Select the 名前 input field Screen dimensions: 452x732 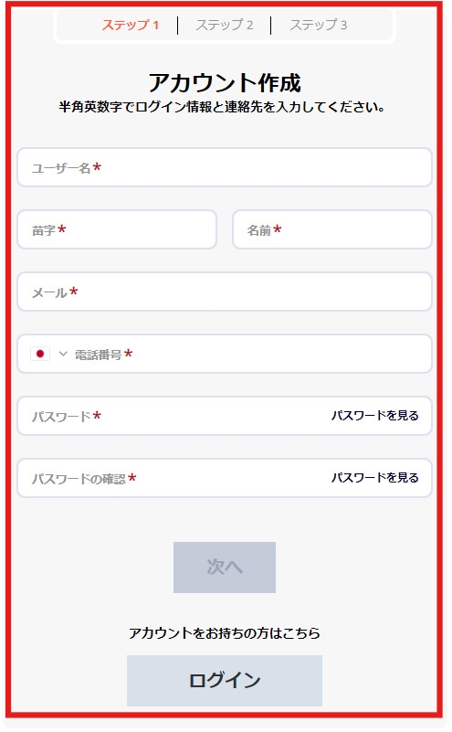coord(332,229)
